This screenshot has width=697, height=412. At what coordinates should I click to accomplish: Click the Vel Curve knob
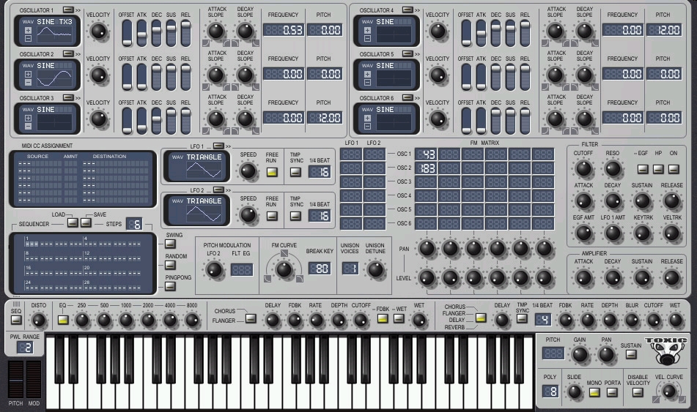(668, 391)
